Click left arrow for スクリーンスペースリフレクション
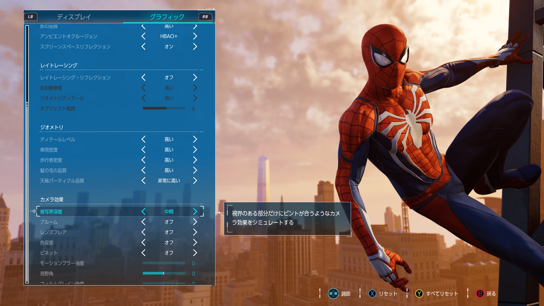This screenshot has width=544, height=306. (x=143, y=46)
